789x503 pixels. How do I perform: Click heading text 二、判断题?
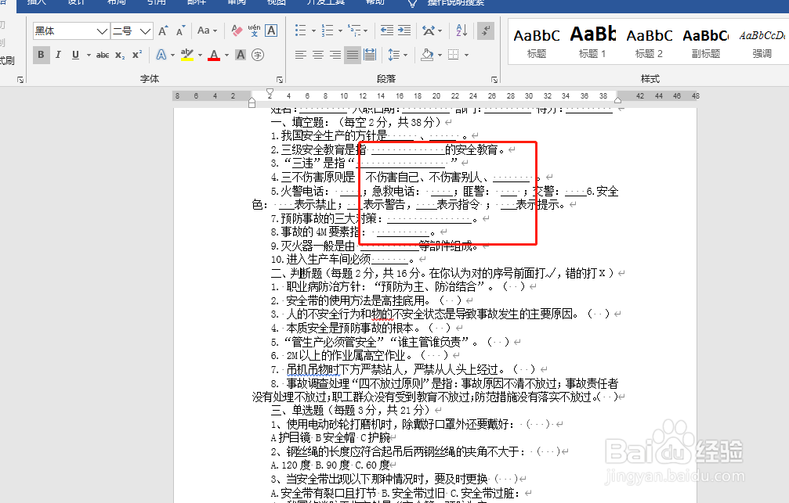296,273
